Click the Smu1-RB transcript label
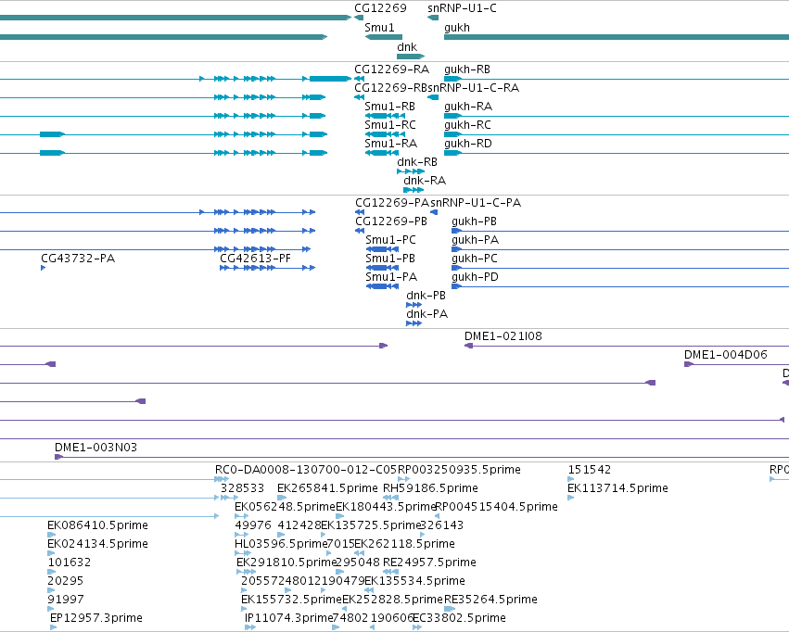The width and height of the screenshot is (789, 632). (390, 107)
